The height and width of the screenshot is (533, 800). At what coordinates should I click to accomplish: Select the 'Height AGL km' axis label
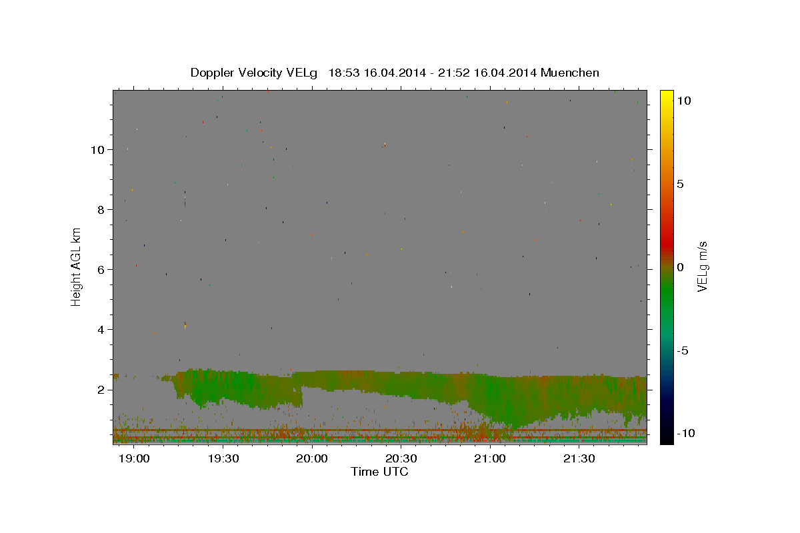pos(76,266)
